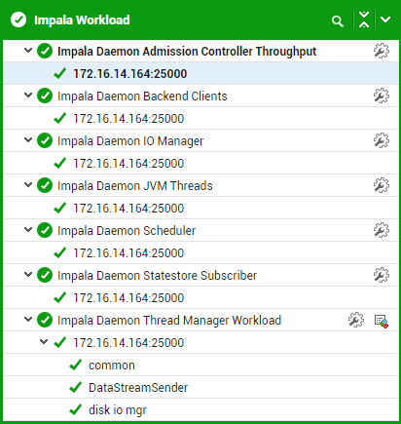This screenshot has width=401, height=424.
Task: Click wrench icon for Impala Daemon Backend Clients
Action: (382, 96)
